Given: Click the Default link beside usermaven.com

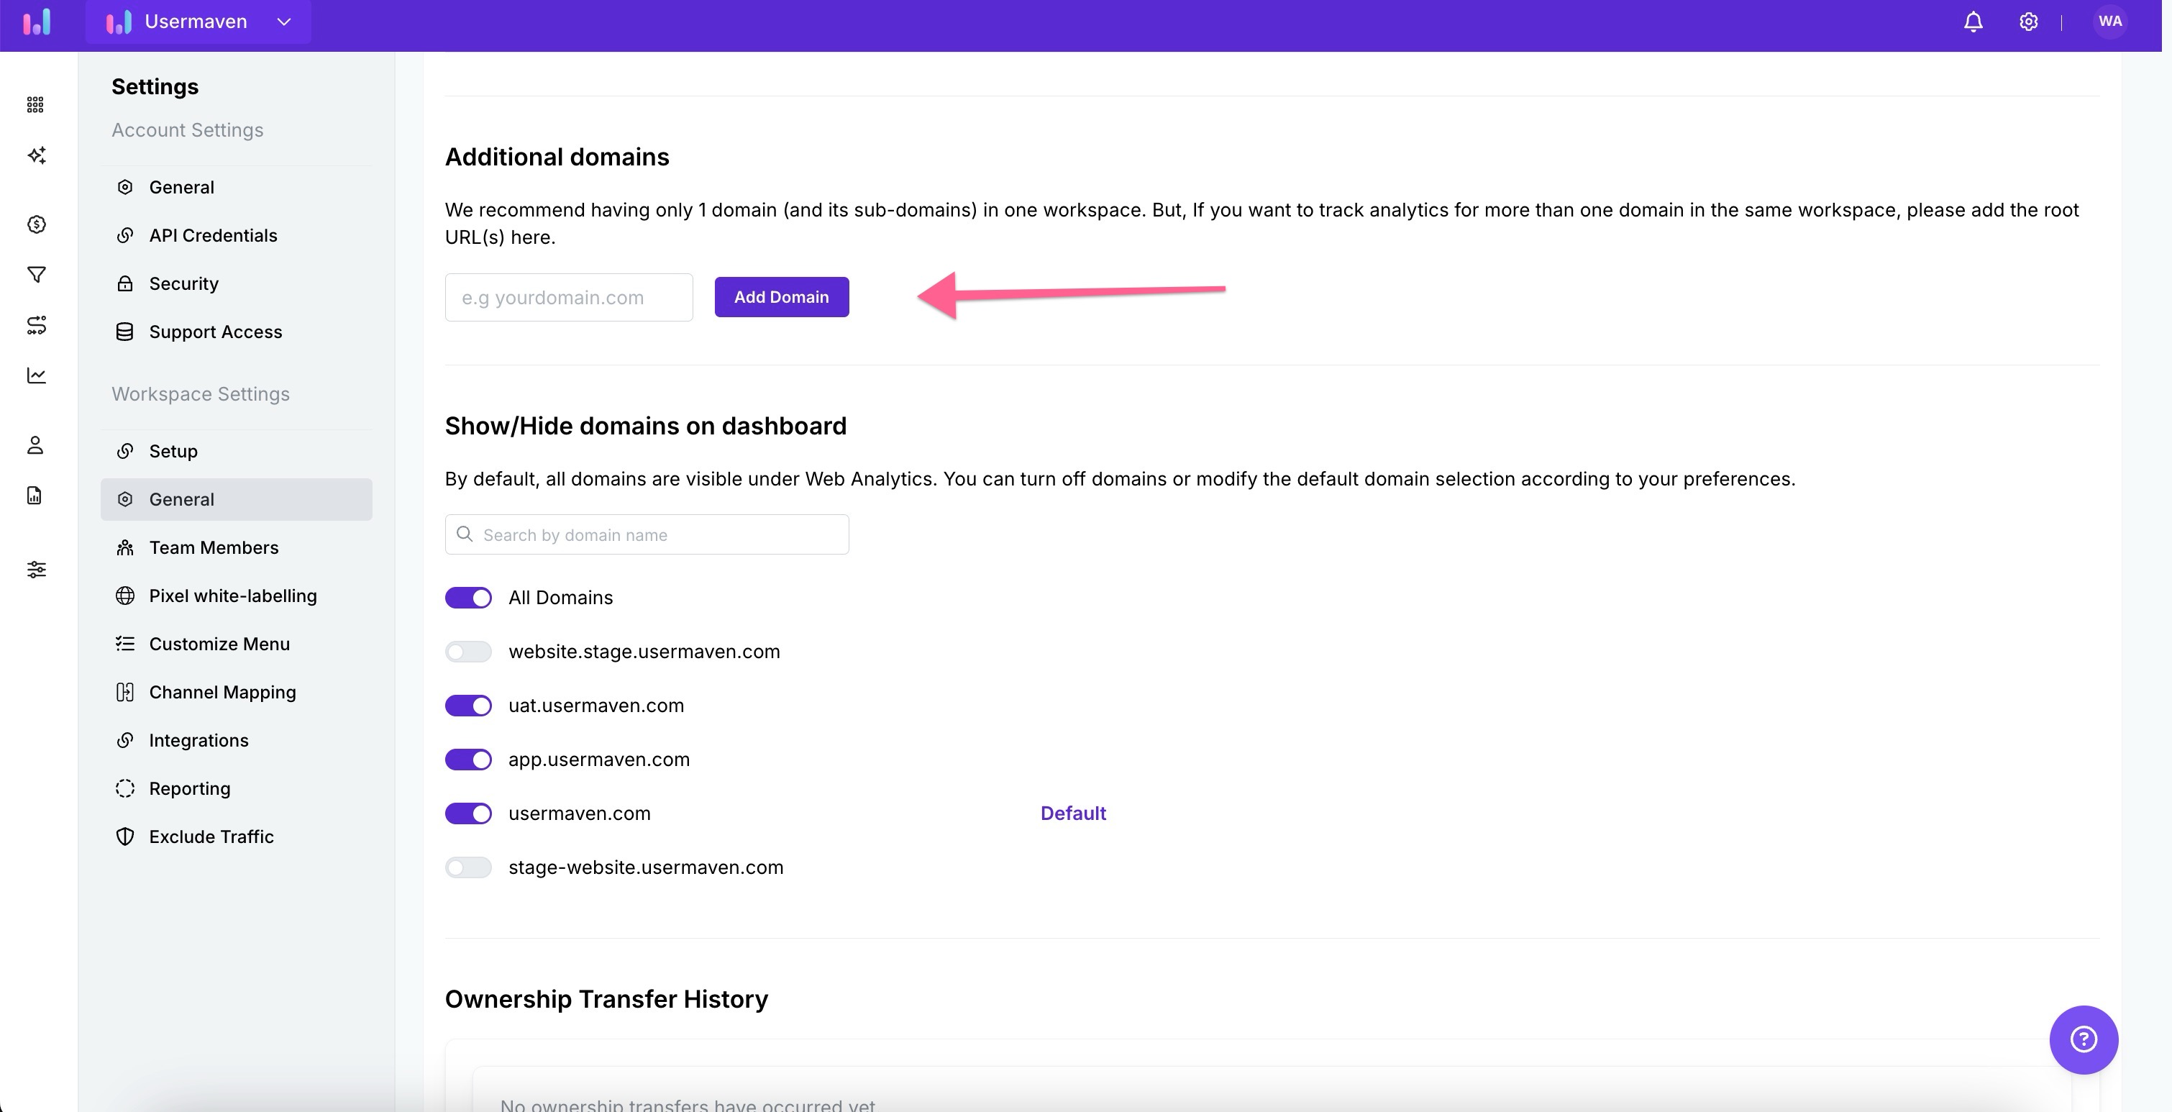Looking at the screenshot, I should [1072, 814].
